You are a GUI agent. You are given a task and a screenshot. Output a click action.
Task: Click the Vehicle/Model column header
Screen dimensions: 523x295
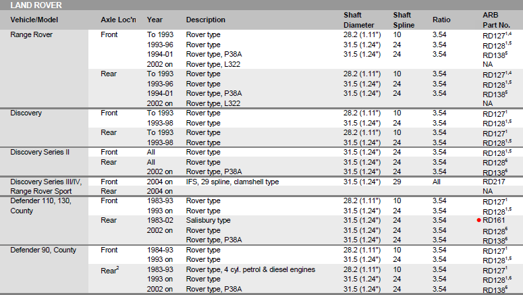34,20
